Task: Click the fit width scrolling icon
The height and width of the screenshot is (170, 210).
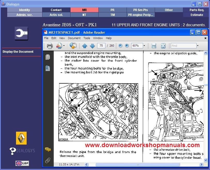Action: (154, 46)
